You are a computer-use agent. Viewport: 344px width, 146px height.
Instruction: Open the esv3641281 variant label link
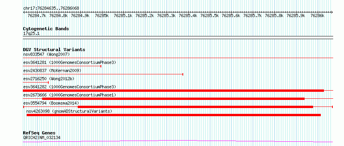click(x=70, y=62)
